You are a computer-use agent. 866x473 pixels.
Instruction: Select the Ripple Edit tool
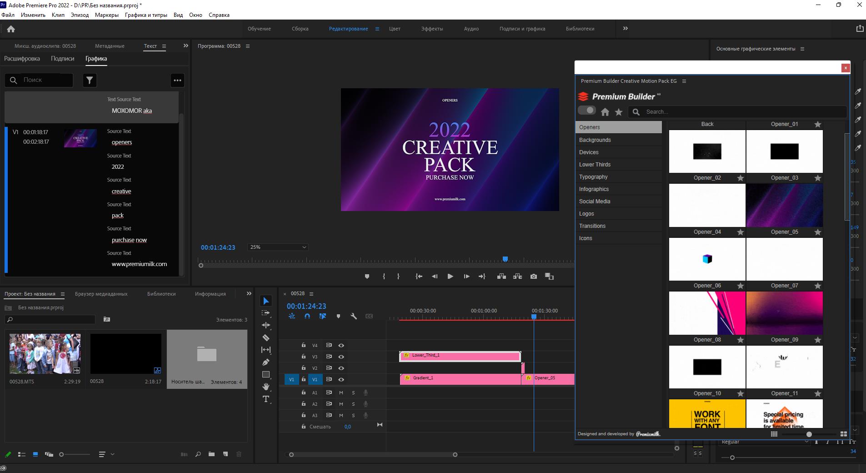tap(266, 325)
